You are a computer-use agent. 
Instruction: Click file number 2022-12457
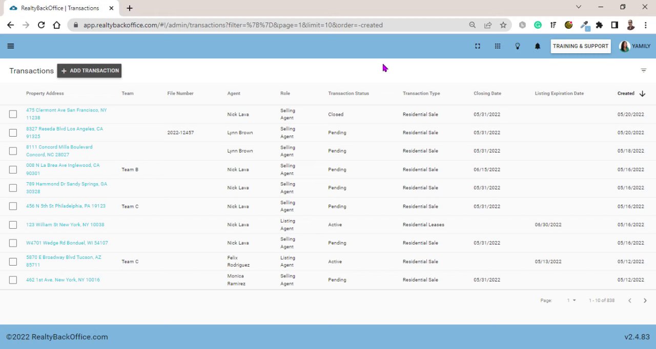pos(180,133)
